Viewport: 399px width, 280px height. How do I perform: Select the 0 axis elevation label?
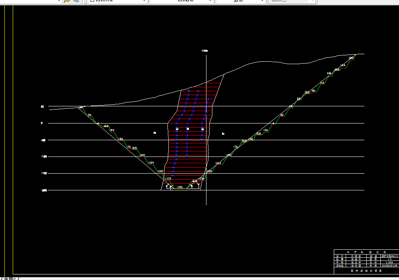(42, 123)
